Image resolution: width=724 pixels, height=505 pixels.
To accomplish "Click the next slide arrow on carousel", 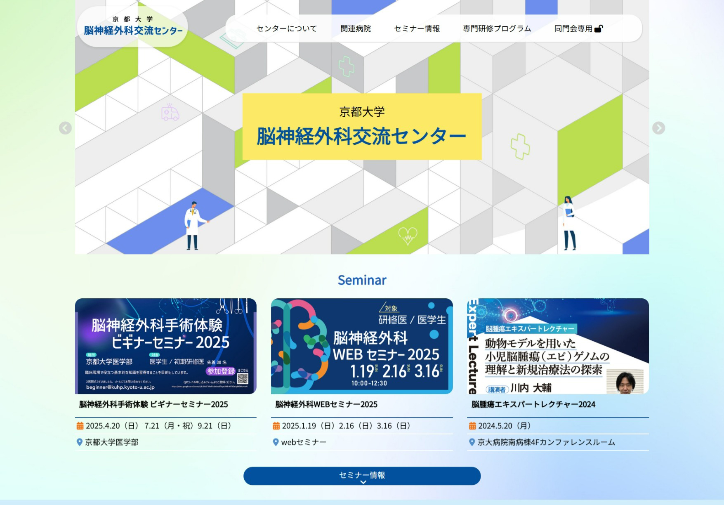I will (658, 128).
